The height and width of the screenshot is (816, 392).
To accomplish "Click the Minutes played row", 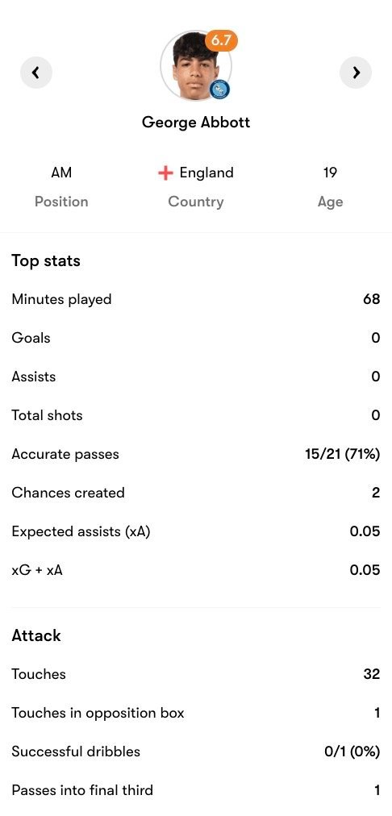I will pyautogui.click(x=196, y=299).
